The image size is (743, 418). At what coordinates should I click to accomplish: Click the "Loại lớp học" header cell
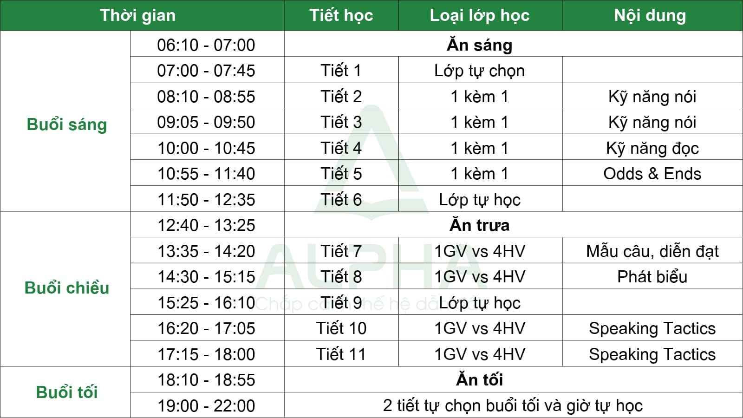click(x=480, y=15)
